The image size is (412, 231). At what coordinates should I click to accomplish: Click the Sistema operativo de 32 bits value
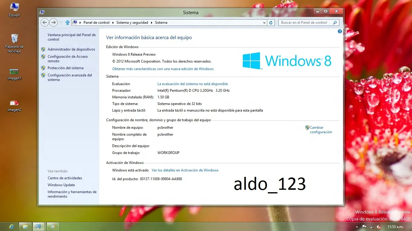[179, 104]
